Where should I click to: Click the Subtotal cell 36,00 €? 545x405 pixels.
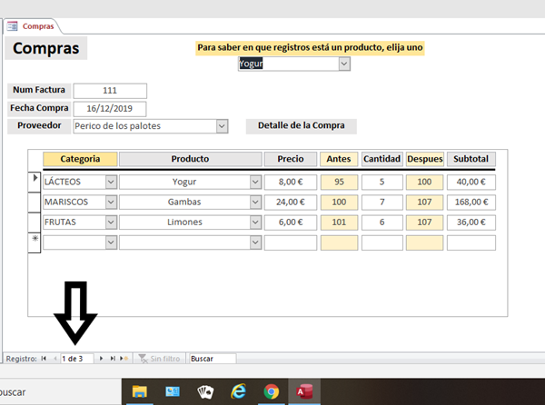[x=471, y=222]
